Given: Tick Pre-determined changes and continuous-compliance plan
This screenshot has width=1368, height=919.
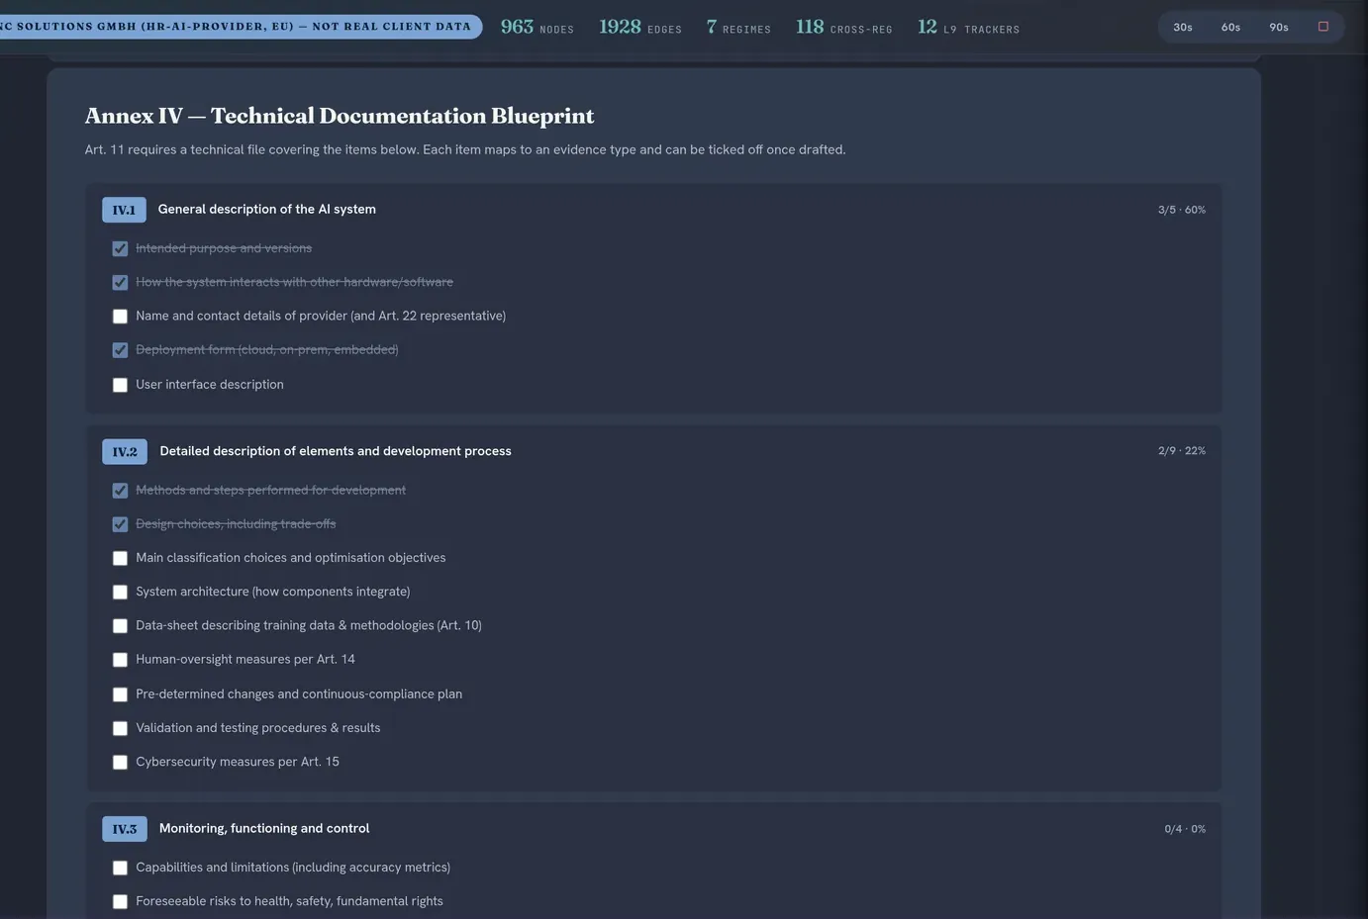Looking at the screenshot, I should (120, 694).
